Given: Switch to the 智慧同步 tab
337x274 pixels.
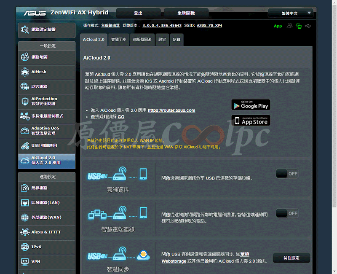Looking at the screenshot, I should [119, 40].
